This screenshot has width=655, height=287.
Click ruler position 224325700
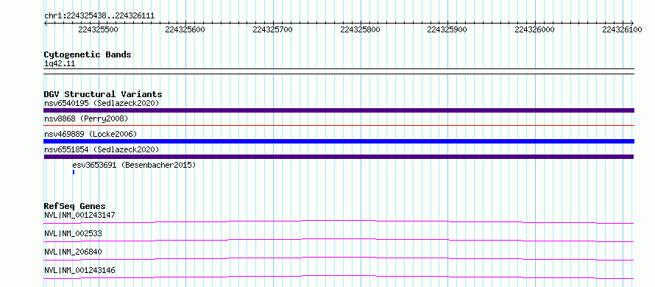point(273,29)
